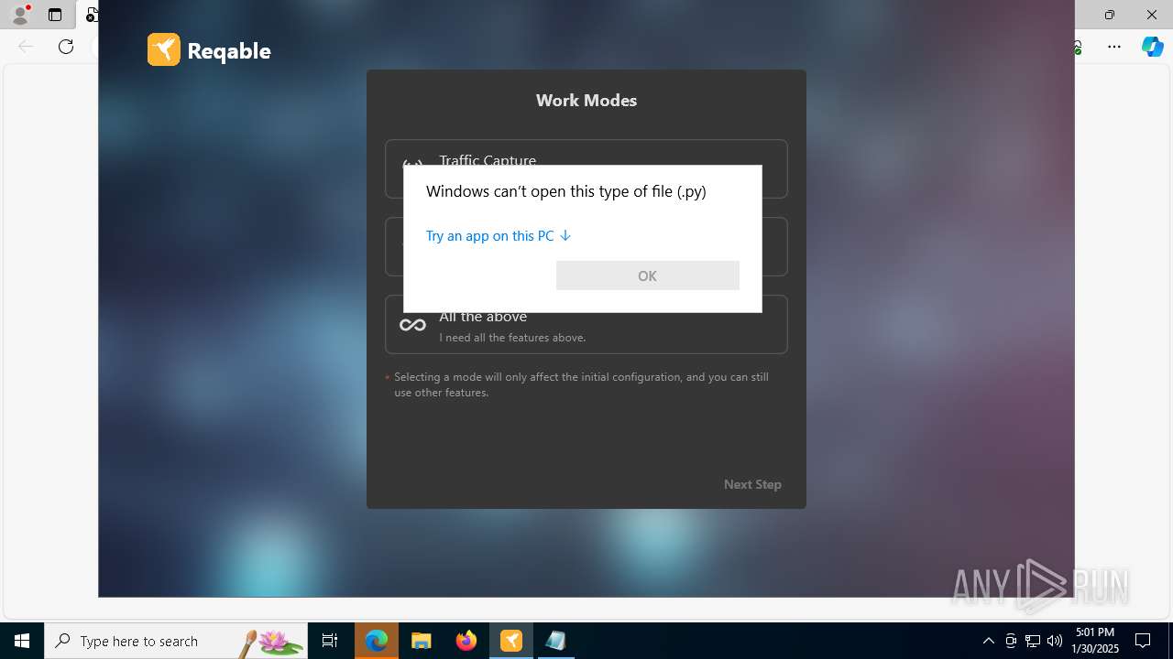Open Windows Start menu

[x=22, y=641]
